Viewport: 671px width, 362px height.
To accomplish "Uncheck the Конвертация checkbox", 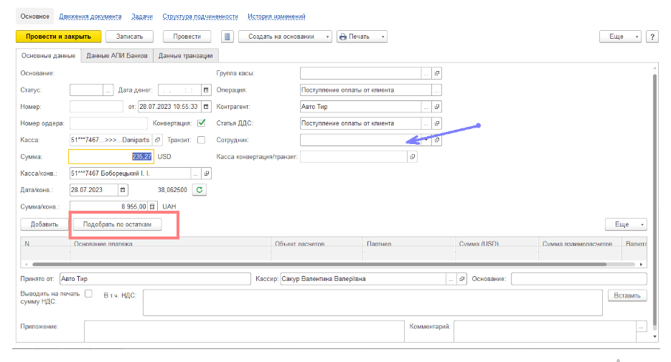I will [x=202, y=123].
